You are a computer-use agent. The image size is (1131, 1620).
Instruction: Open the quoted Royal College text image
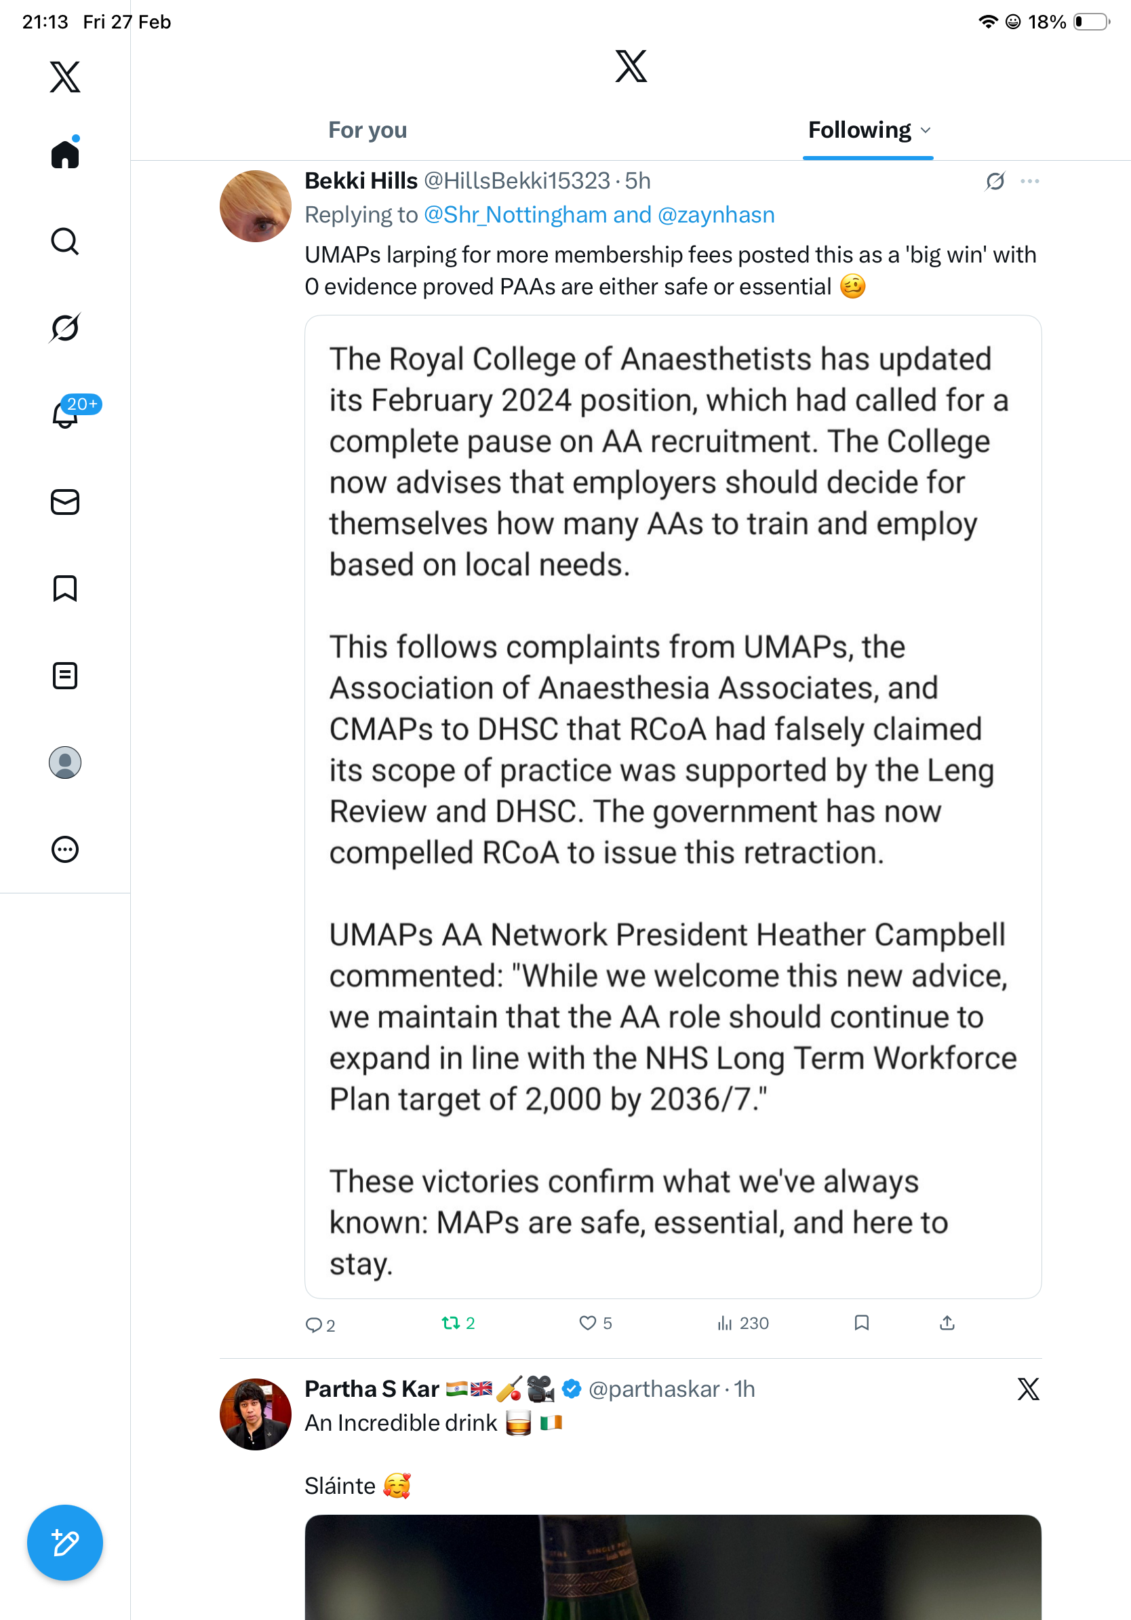(x=673, y=806)
